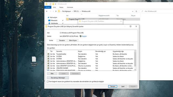Open the Giriş ribbon tab in Explorer
The image size is (173, 97).
[54, 7]
